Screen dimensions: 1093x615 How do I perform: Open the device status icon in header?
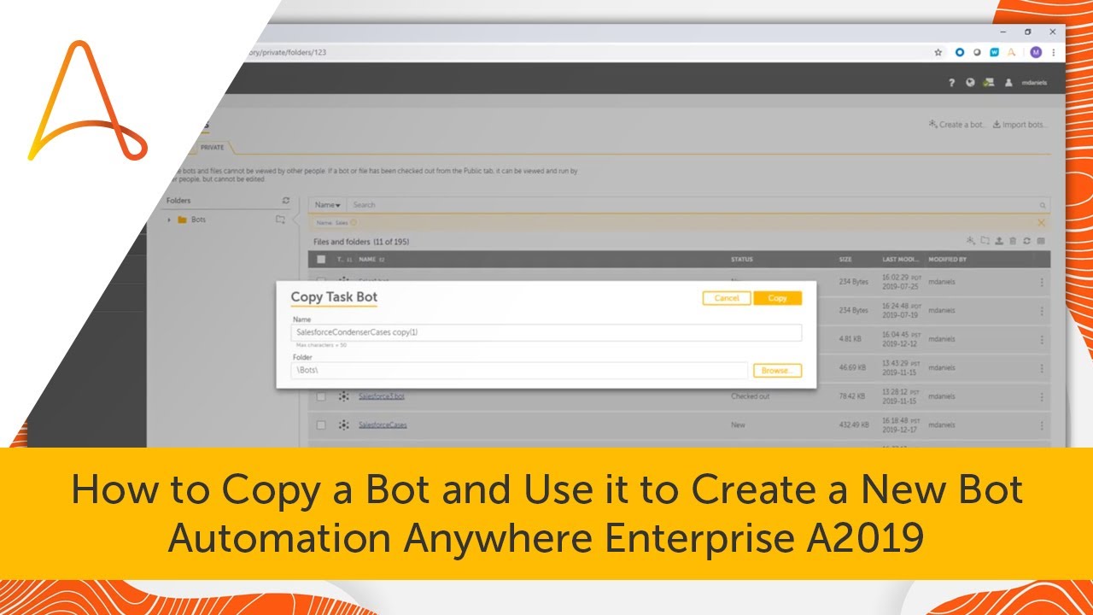[x=989, y=83]
